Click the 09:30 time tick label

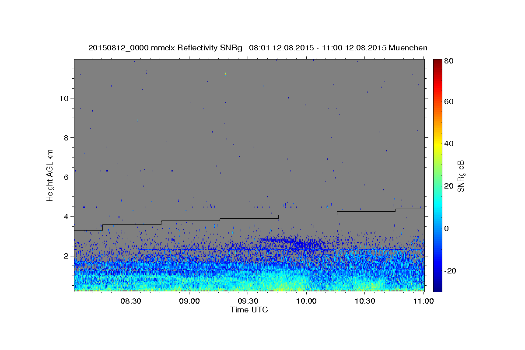pos(248,301)
